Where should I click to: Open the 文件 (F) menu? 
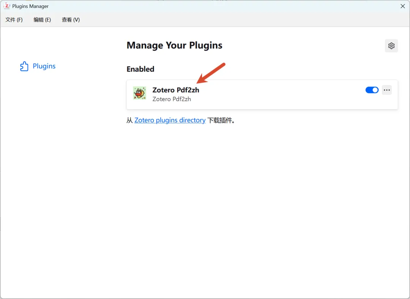pyautogui.click(x=14, y=20)
